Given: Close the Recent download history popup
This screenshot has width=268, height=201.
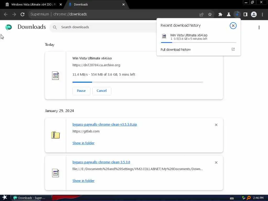Looking at the screenshot, I should tap(233, 26).
